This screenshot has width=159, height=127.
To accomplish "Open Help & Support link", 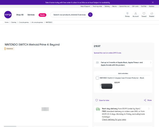I will pos(85,6).
